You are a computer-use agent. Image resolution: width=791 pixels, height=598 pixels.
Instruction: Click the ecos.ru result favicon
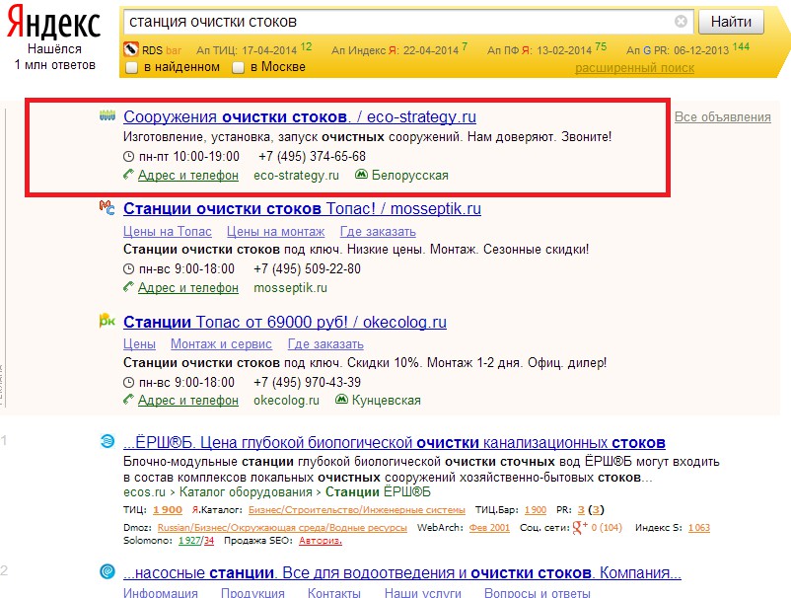point(107,441)
